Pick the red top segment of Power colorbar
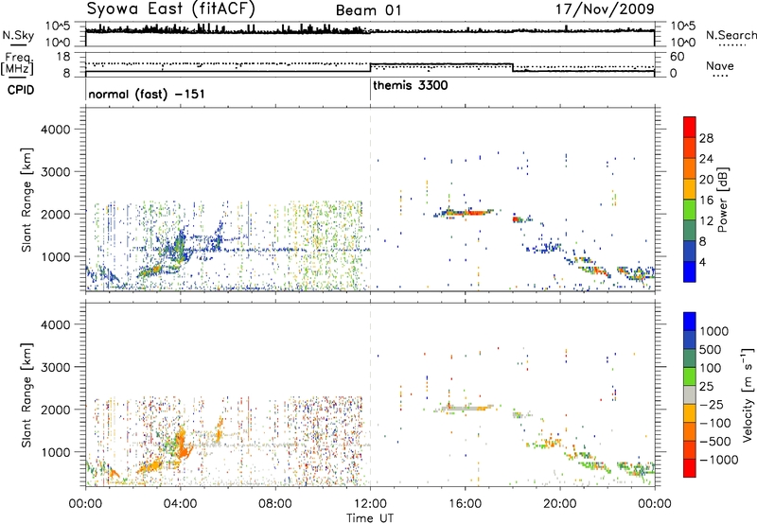Viewport: 757px width, 524px height. [690, 128]
